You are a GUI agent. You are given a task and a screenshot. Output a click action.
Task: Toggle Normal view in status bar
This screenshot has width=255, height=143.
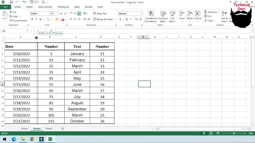(x=204, y=133)
